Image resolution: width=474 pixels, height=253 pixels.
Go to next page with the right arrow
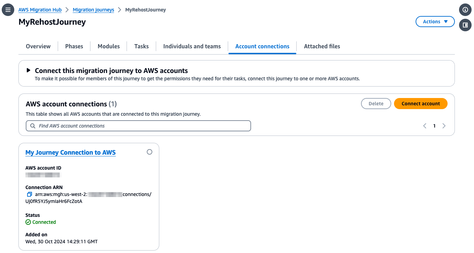click(444, 126)
